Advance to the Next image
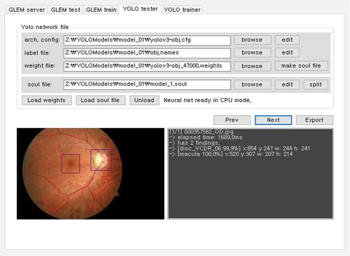 [273, 120]
